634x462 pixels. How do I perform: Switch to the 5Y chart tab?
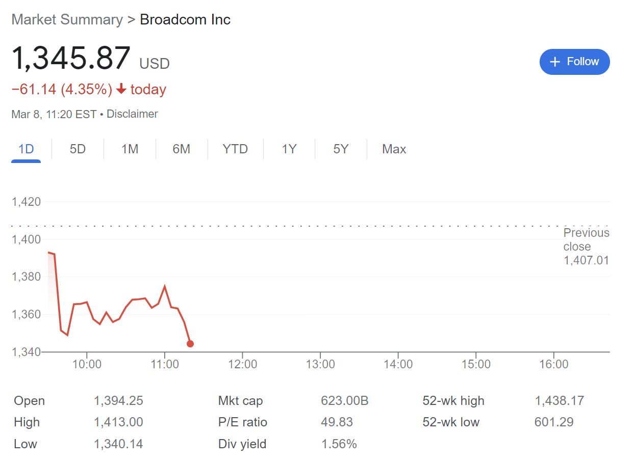341,149
